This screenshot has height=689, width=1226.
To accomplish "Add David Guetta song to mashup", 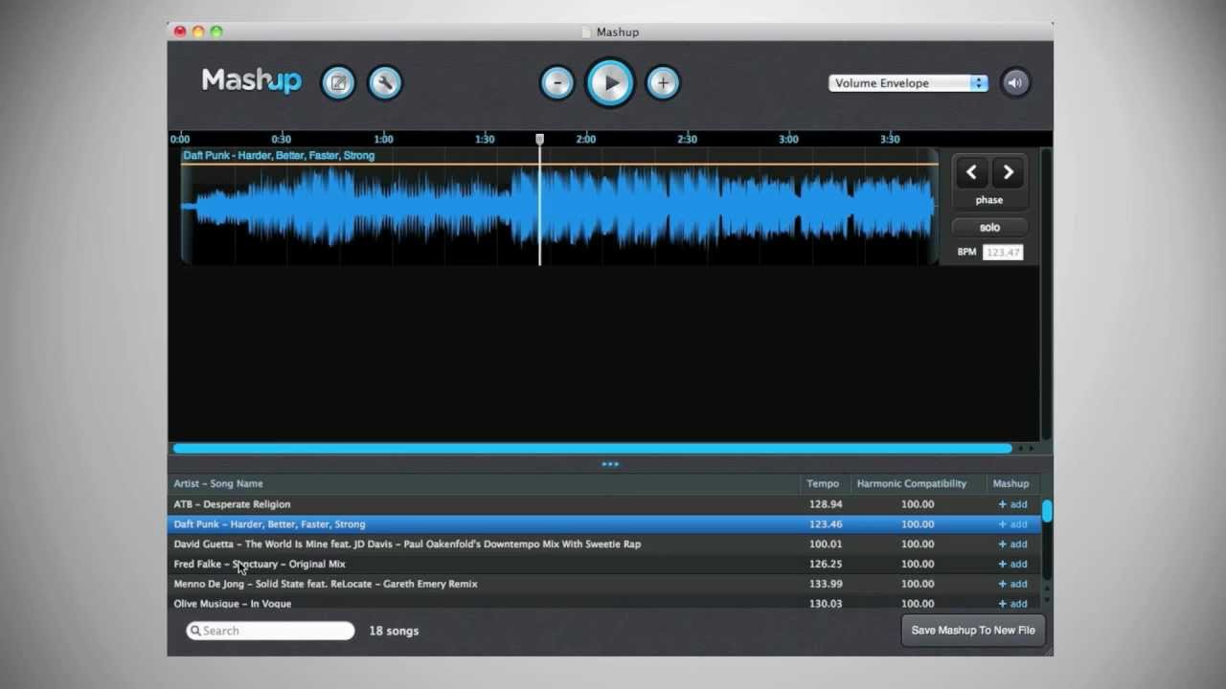I will click(x=1012, y=545).
